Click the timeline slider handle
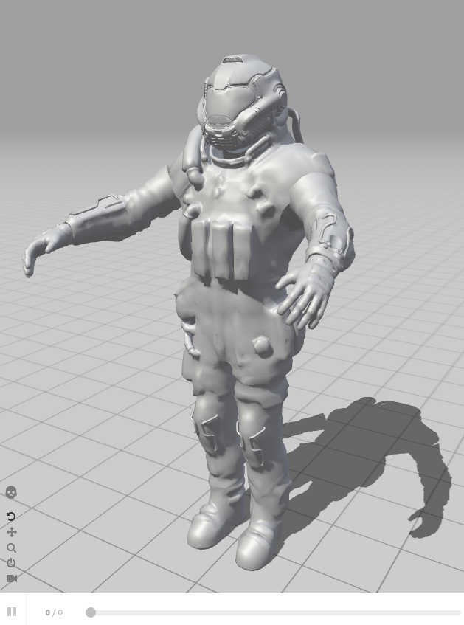Image resolution: width=464 pixels, height=625 pixels. (x=91, y=612)
